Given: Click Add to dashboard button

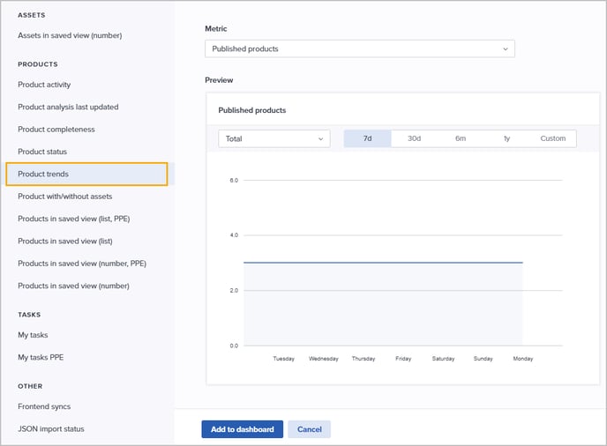Looking at the screenshot, I should [x=242, y=429].
